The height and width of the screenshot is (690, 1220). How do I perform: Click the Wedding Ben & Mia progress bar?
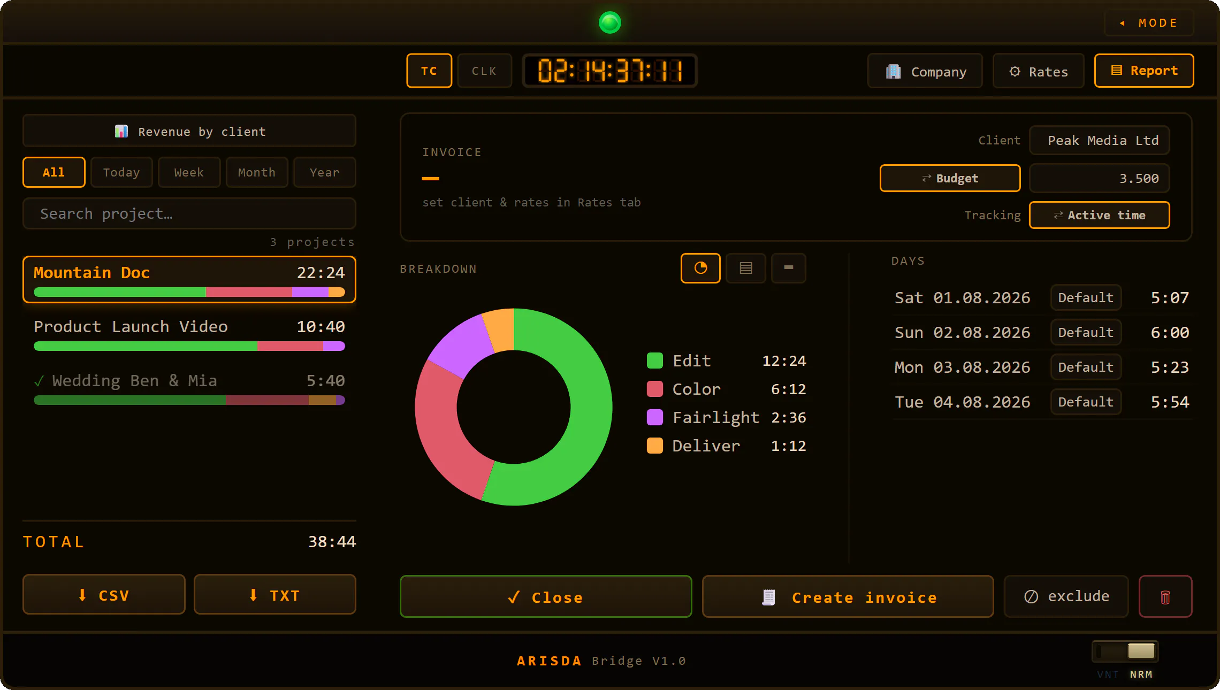pos(189,400)
